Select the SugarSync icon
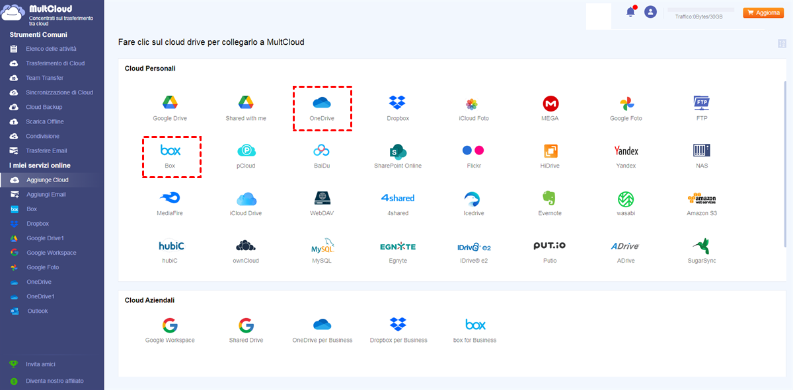Viewport: 793px width, 390px height. click(x=702, y=251)
